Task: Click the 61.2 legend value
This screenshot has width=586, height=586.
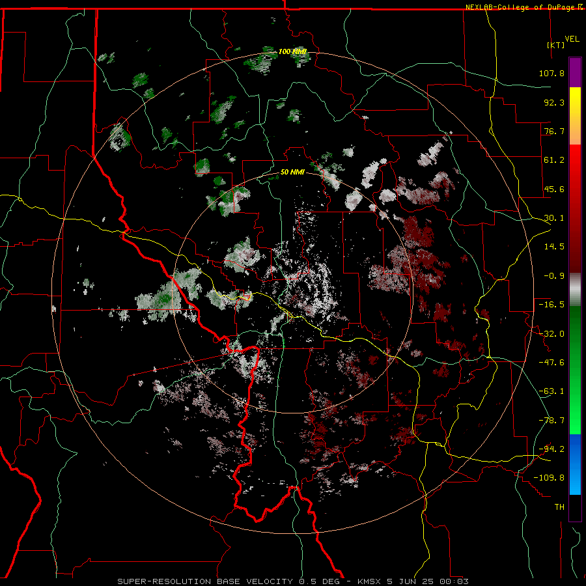Action: [x=554, y=160]
